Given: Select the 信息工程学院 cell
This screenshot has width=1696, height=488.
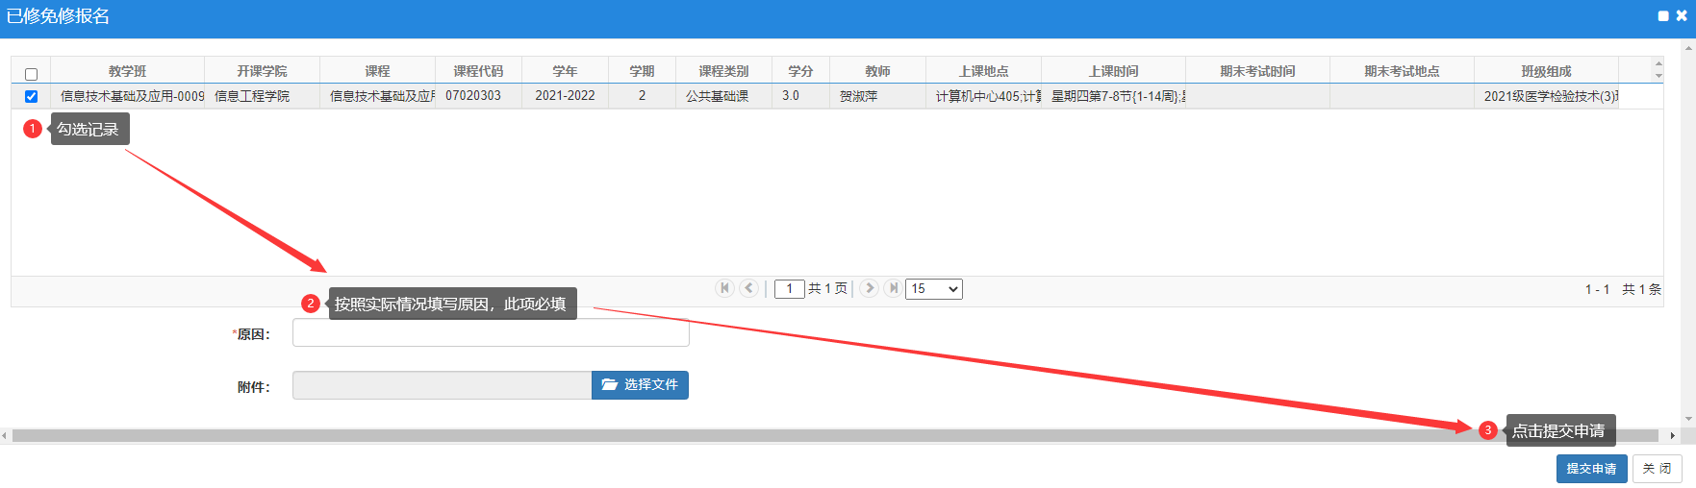Looking at the screenshot, I should (262, 96).
